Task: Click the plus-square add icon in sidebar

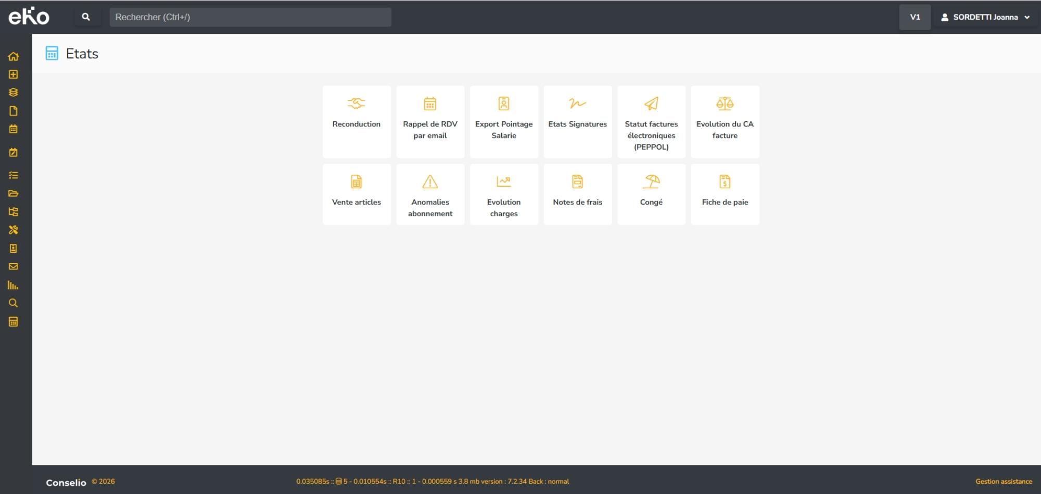Action: pyautogui.click(x=14, y=74)
